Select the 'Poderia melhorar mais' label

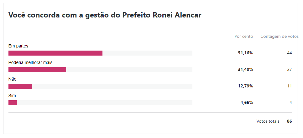(x=30, y=62)
